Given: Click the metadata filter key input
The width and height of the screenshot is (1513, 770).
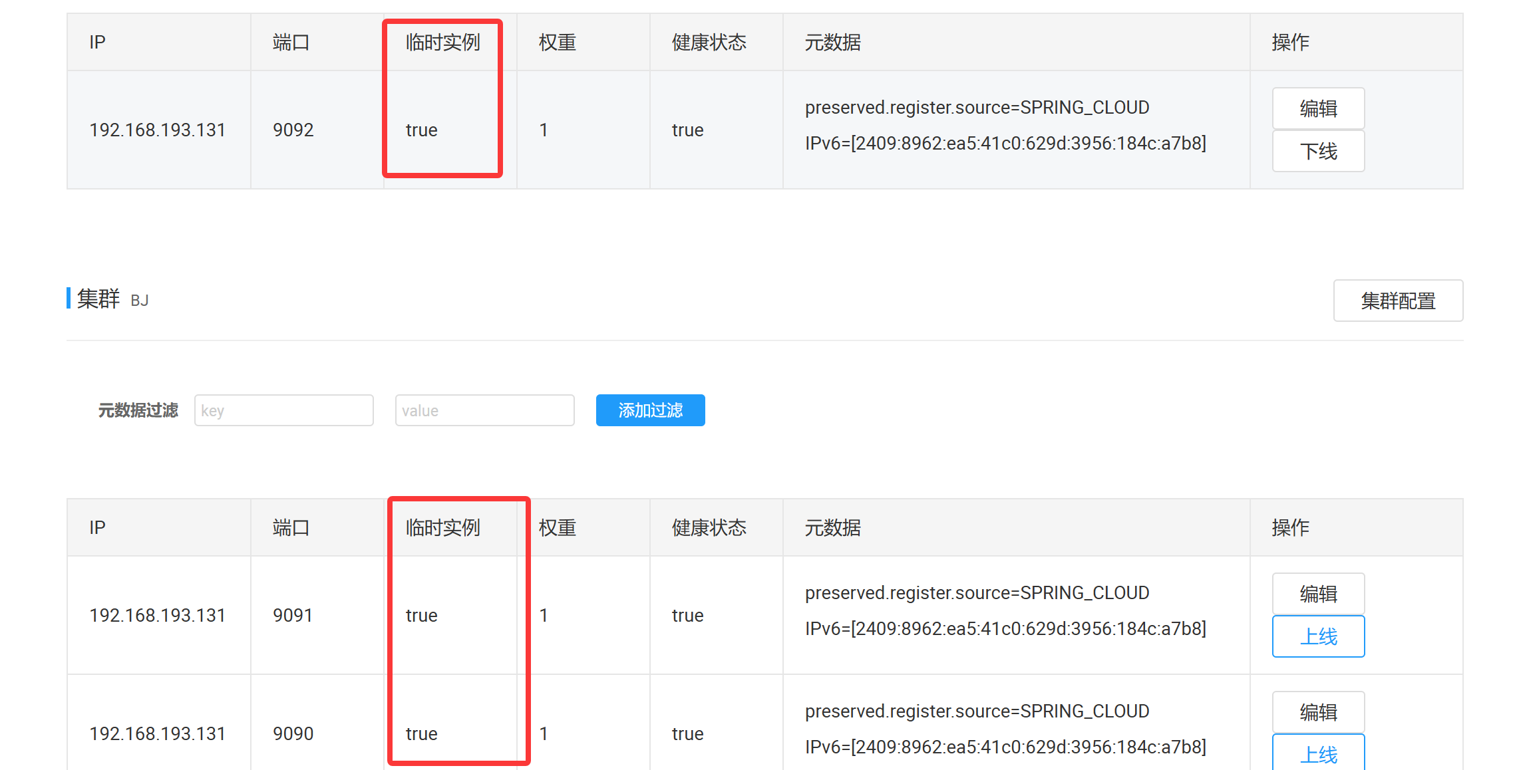Looking at the screenshot, I should click(283, 410).
